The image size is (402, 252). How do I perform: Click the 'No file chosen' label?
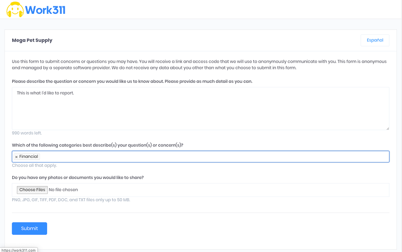point(63,189)
